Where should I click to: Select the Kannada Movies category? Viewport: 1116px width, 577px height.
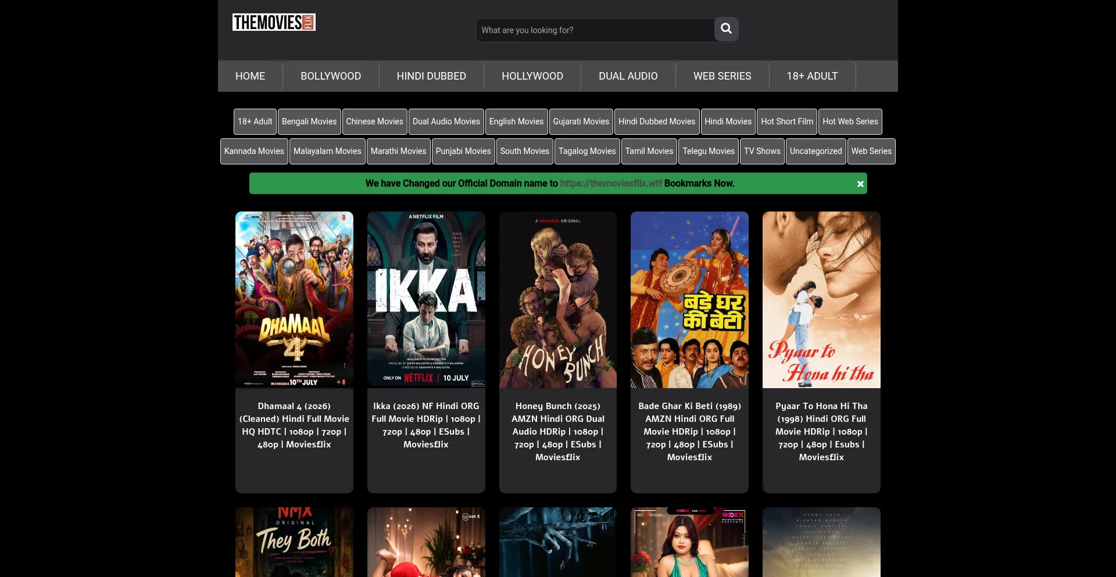pyautogui.click(x=254, y=151)
